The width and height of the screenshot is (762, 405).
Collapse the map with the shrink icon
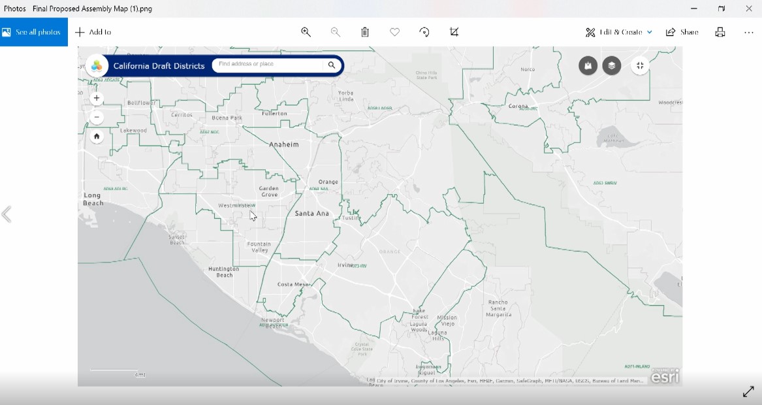click(x=640, y=65)
